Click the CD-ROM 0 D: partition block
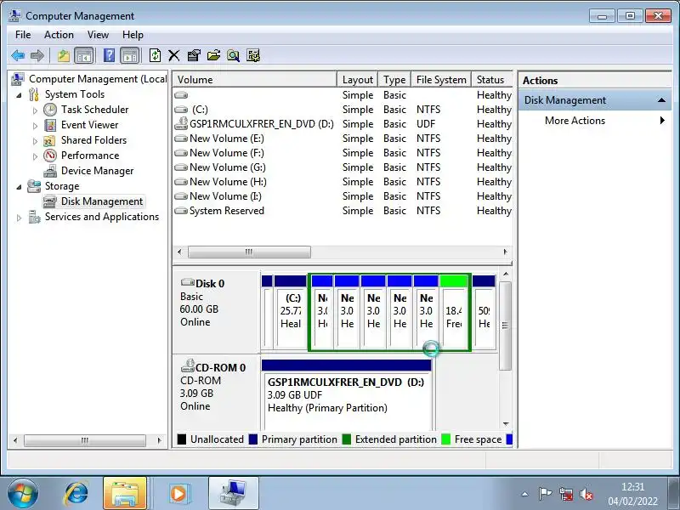The height and width of the screenshot is (510, 680). [347, 394]
